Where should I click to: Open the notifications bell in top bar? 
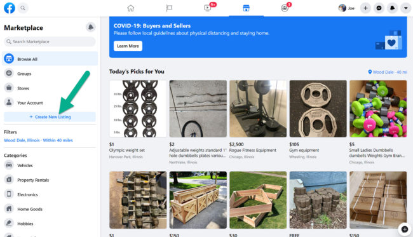coord(392,8)
